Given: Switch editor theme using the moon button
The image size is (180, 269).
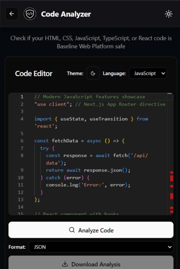Looking at the screenshot, I should point(93,73).
